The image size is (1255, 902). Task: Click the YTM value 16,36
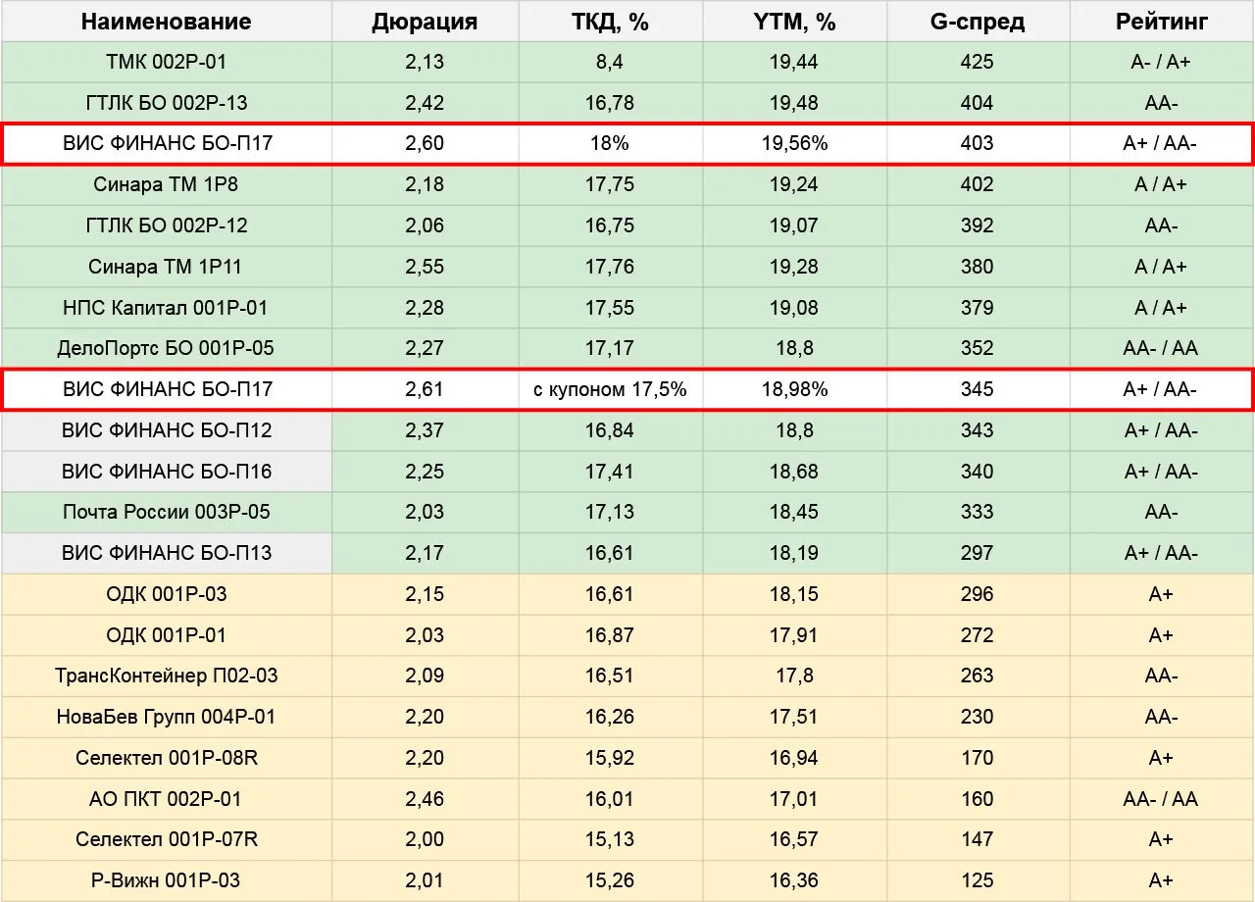point(794,880)
